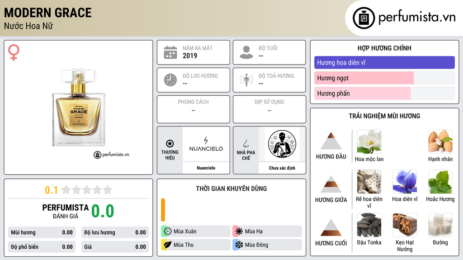Image resolution: width=463 pixels, height=260 pixels.
Task: Click the clock icon beside Độ lưu hương
Action: click(170, 80)
